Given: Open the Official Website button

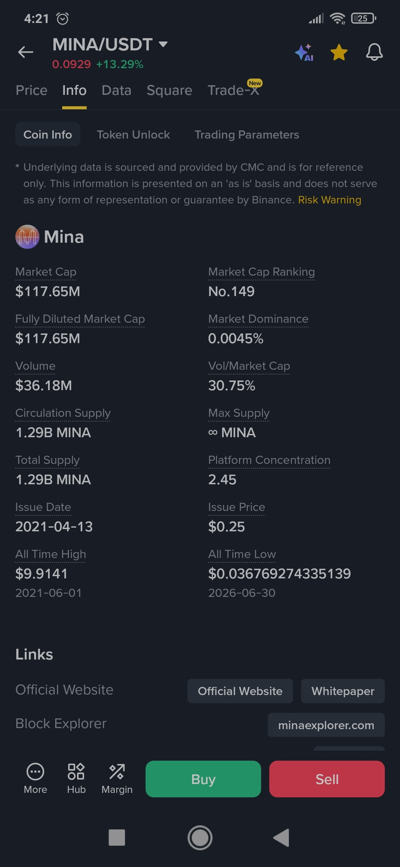Looking at the screenshot, I should pyautogui.click(x=240, y=691).
